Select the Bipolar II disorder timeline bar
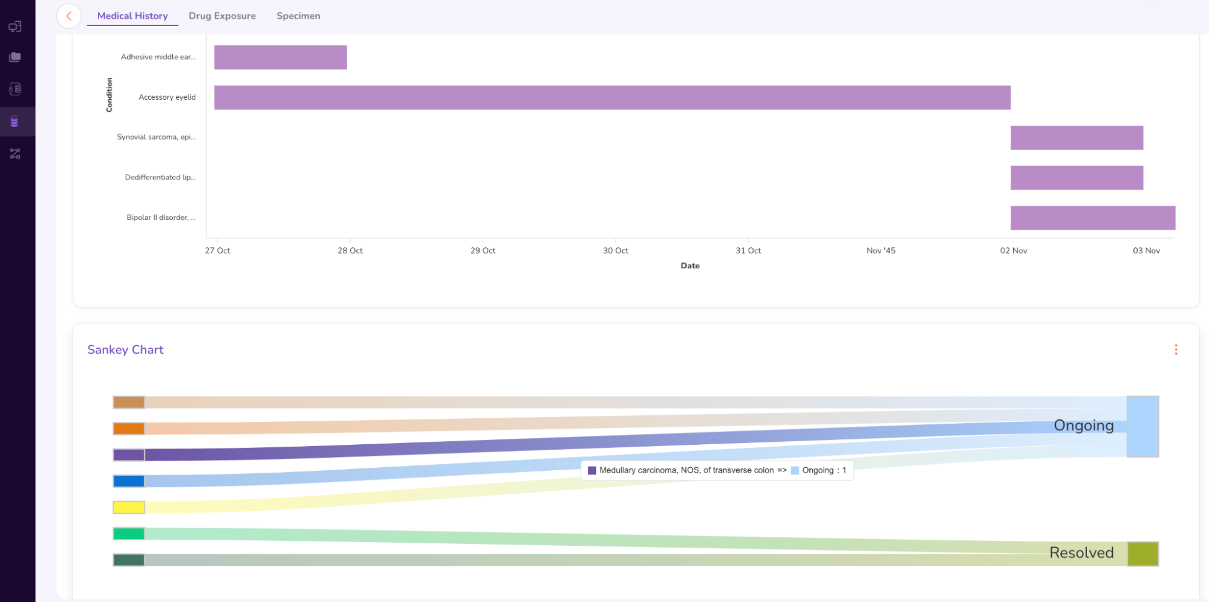The height and width of the screenshot is (602, 1209). (x=1092, y=218)
